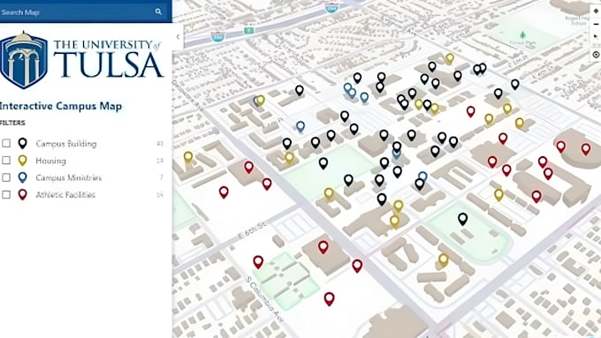Click the yellow Housing legend pin

coord(23,160)
